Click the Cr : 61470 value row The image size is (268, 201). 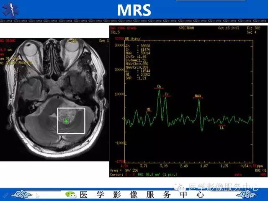pos(138,49)
